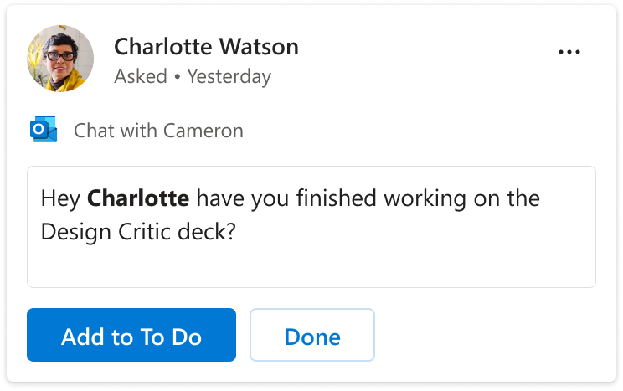This screenshot has height=391, width=623.
Task: Select the Charlotte Watson name heading
Action: 206,46
